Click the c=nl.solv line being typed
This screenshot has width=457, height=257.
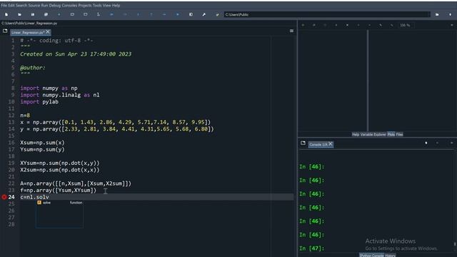[x=35, y=197]
